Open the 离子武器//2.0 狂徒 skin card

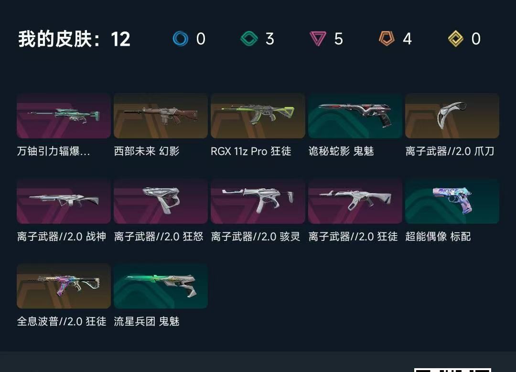(x=355, y=201)
